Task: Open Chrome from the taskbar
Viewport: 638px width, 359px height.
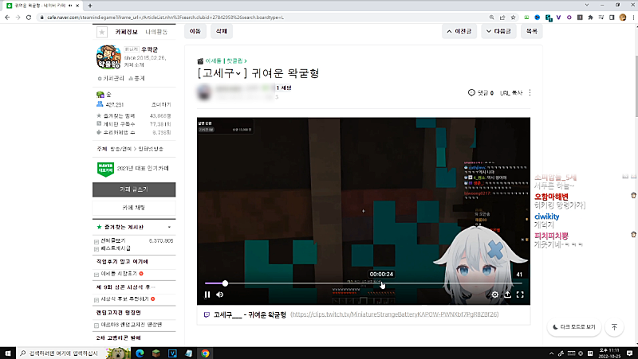Action: point(205,353)
